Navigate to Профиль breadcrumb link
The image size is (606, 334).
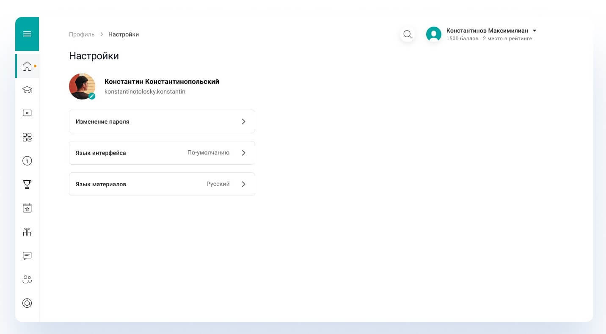click(82, 34)
